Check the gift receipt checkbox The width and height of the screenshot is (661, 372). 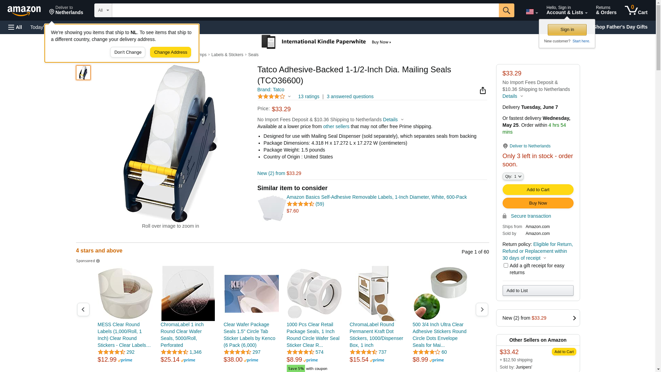pyautogui.click(x=506, y=266)
